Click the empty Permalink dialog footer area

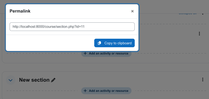50,43
